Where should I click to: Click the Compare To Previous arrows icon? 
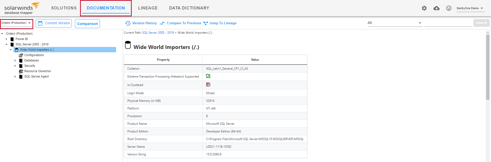(162, 23)
